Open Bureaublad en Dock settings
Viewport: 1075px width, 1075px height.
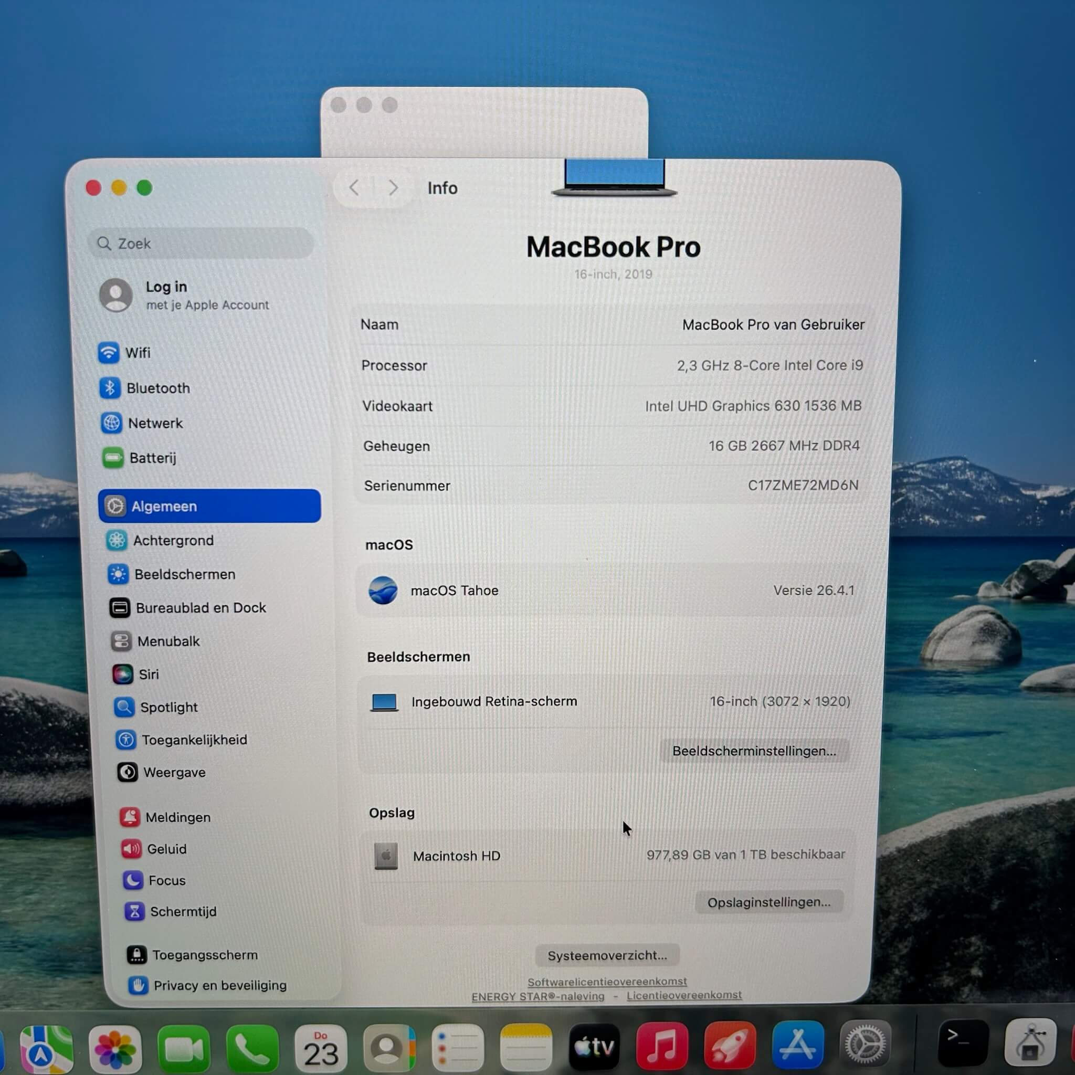click(x=201, y=608)
